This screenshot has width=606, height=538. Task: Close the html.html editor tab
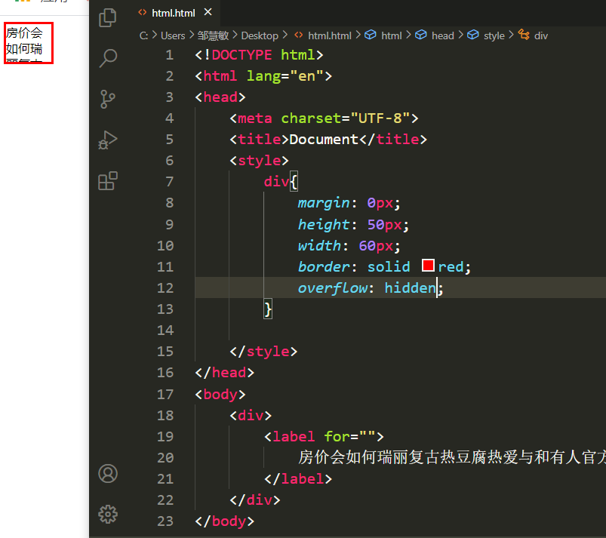coord(208,12)
